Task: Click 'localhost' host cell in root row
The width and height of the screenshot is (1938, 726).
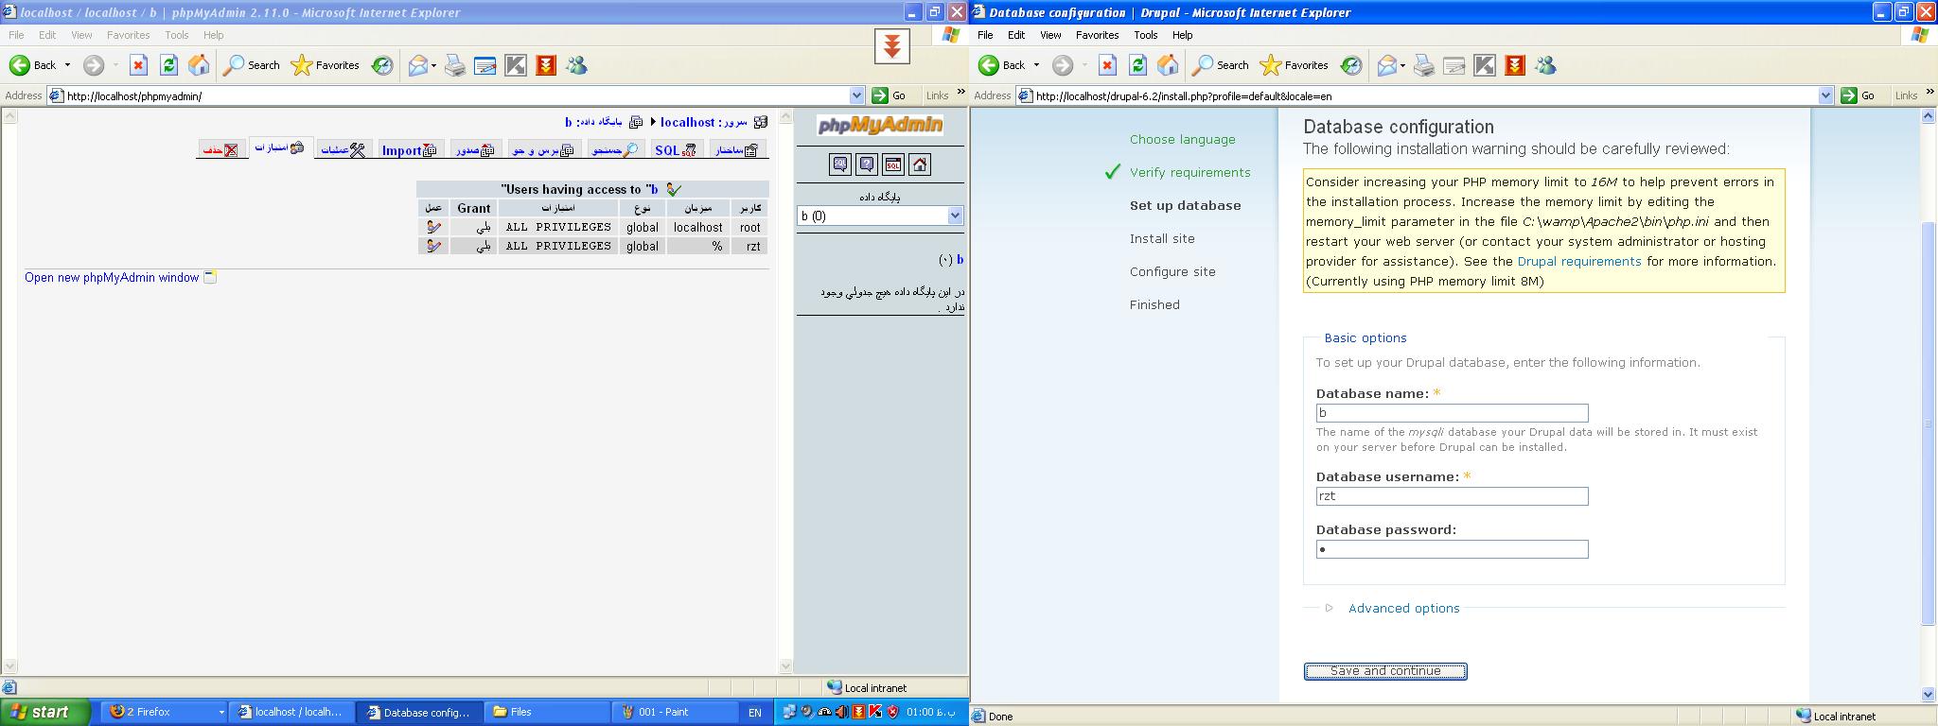Action: click(x=697, y=227)
